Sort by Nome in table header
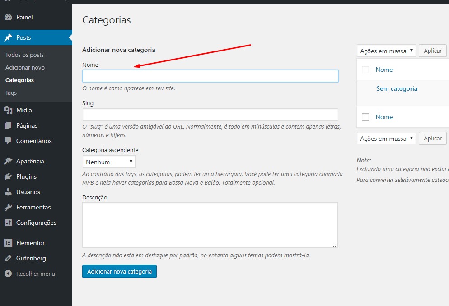This screenshot has height=306, width=449. (384, 70)
